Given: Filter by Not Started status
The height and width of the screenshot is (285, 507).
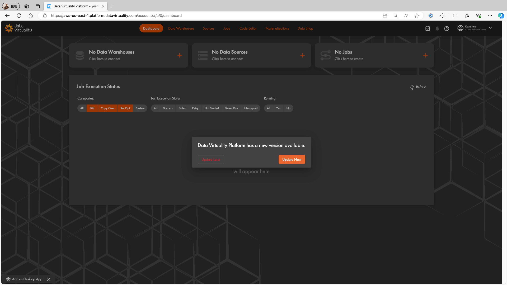Looking at the screenshot, I should 212,108.
